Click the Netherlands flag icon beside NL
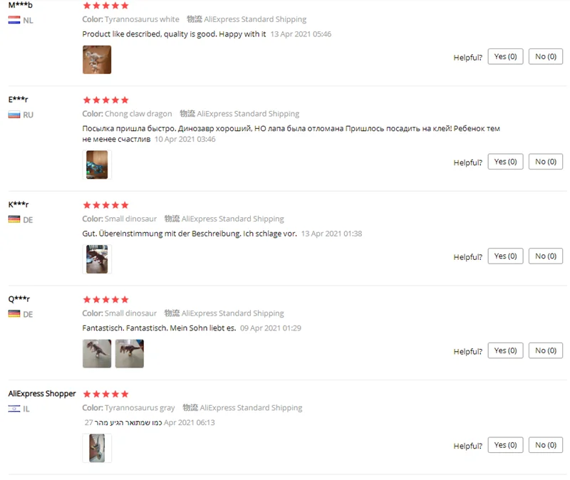This screenshot has height=480, width=570. [14, 20]
